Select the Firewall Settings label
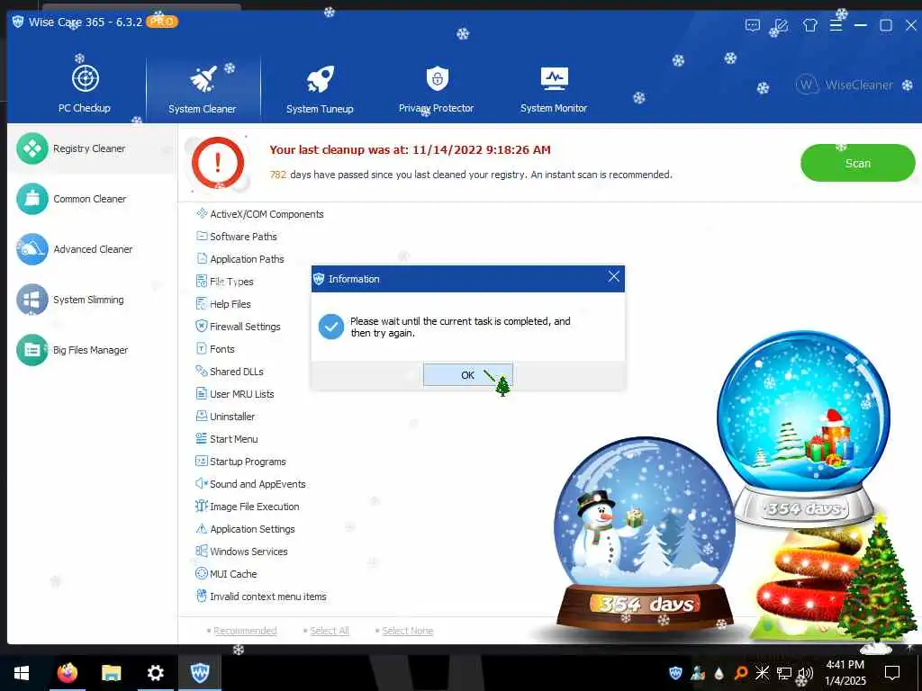 pos(245,326)
